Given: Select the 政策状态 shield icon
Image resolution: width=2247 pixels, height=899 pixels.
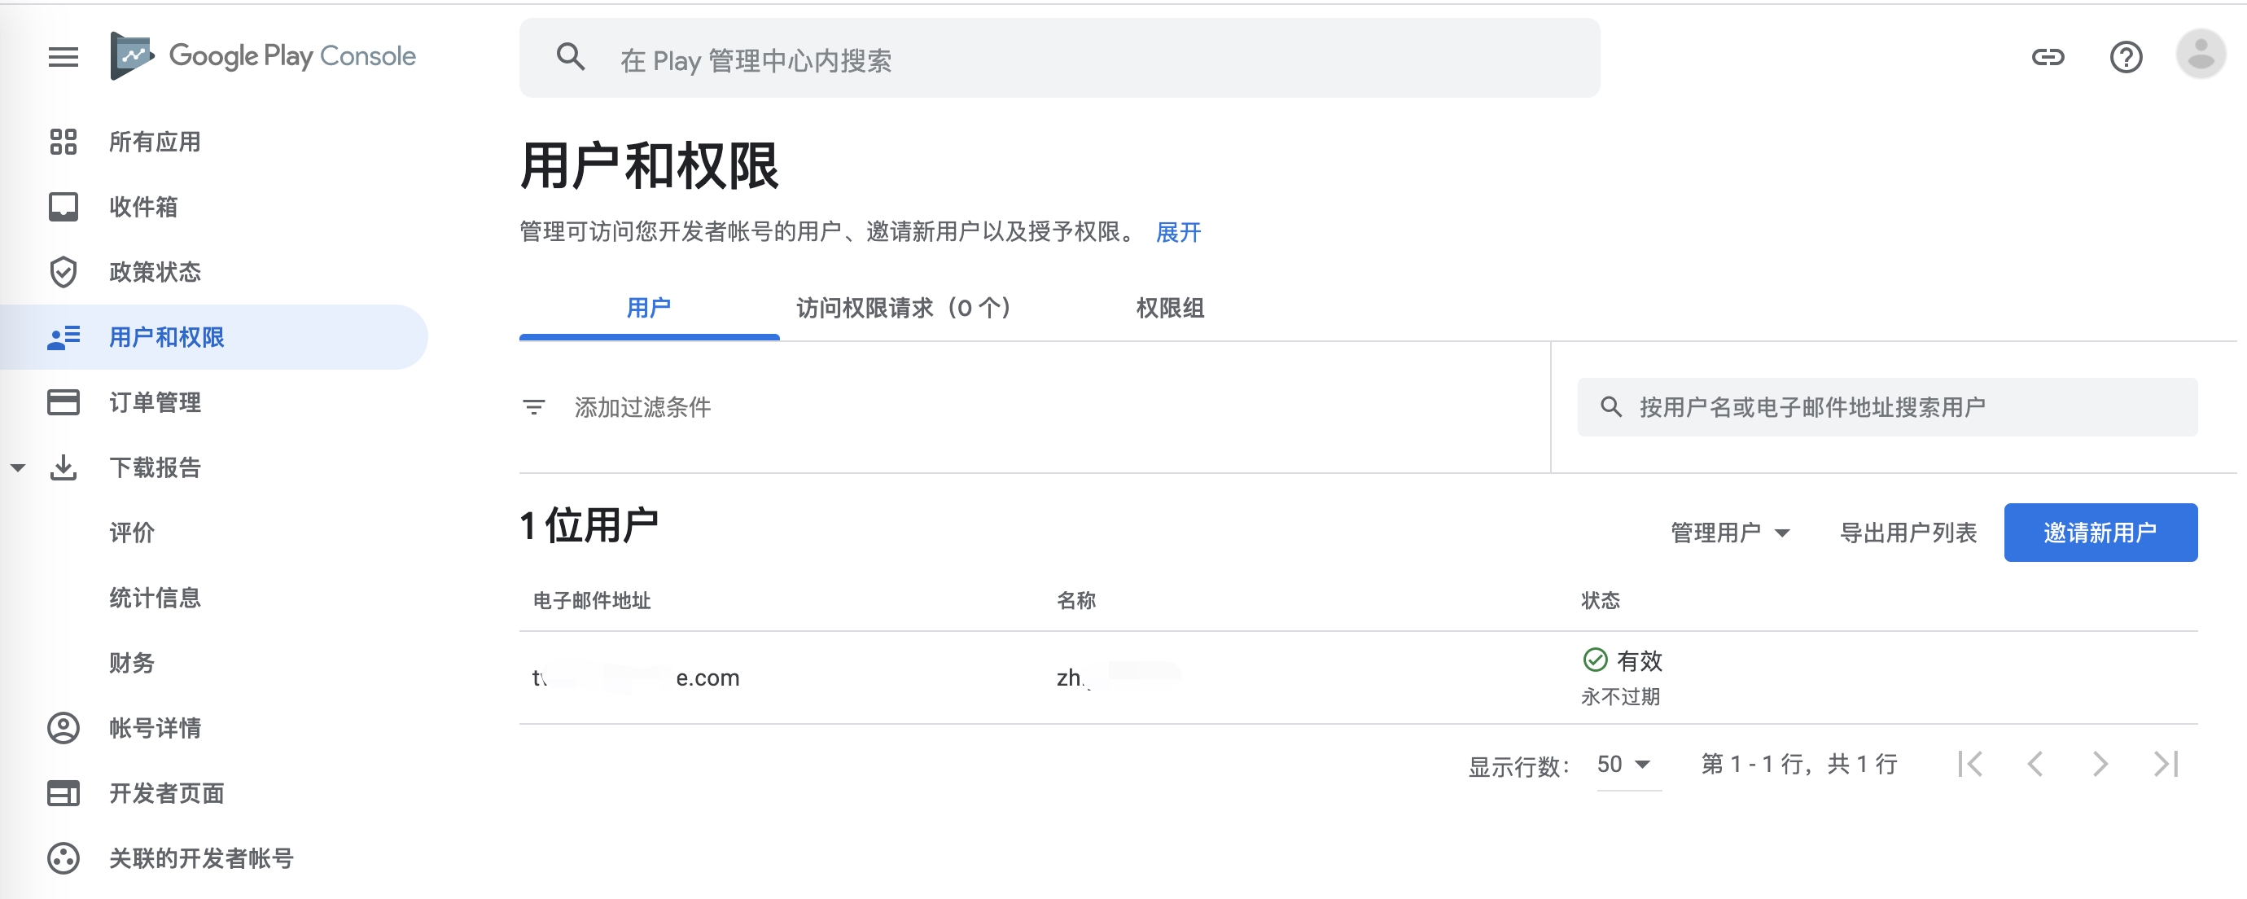Looking at the screenshot, I should [63, 272].
